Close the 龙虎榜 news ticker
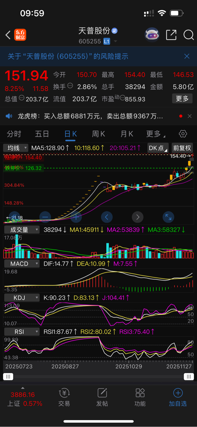 click(x=190, y=116)
